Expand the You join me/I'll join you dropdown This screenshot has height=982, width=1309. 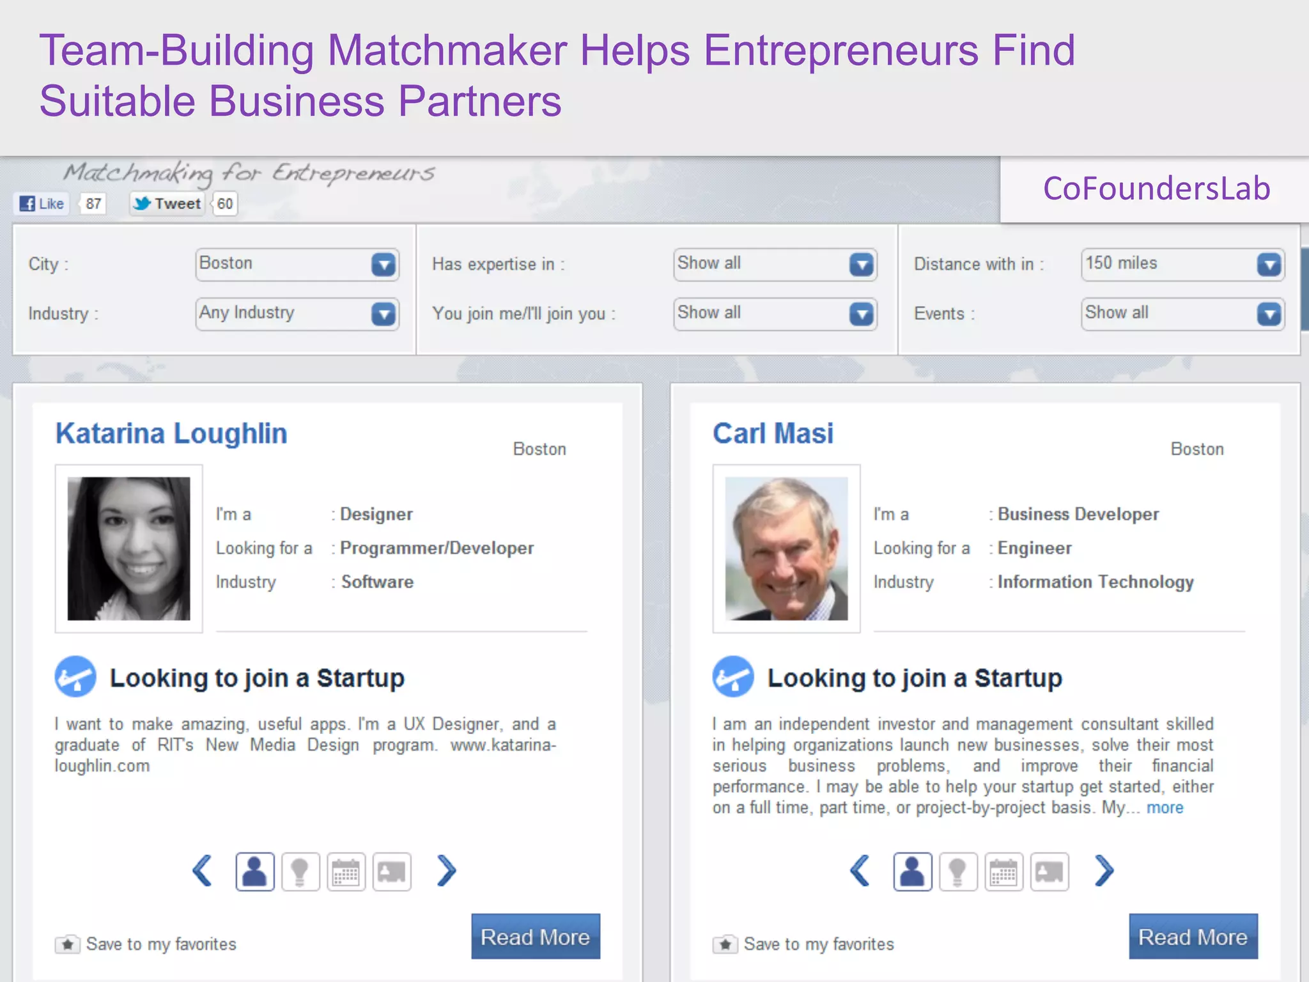pos(775,314)
